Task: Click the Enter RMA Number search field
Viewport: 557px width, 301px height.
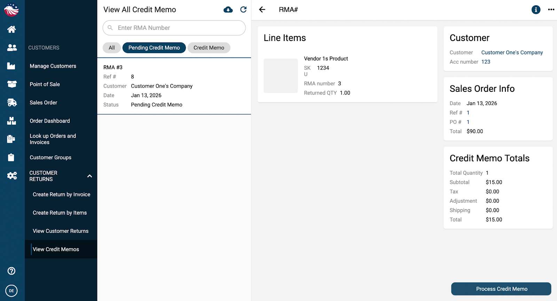Action: (x=174, y=28)
